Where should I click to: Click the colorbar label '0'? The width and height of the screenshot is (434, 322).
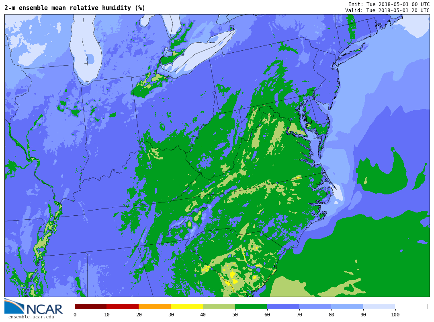click(75, 314)
